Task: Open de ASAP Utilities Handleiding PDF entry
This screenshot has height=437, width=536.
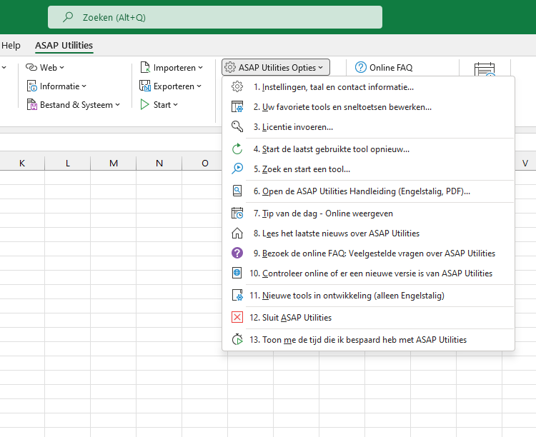Action: pyautogui.click(x=368, y=191)
